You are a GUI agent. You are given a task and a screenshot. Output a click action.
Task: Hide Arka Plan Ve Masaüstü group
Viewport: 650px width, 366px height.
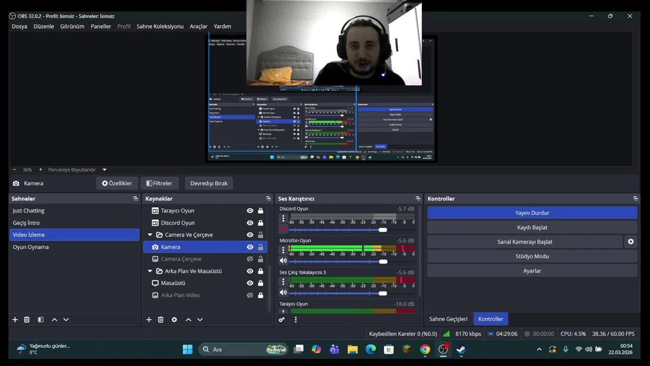(x=250, y=271)
